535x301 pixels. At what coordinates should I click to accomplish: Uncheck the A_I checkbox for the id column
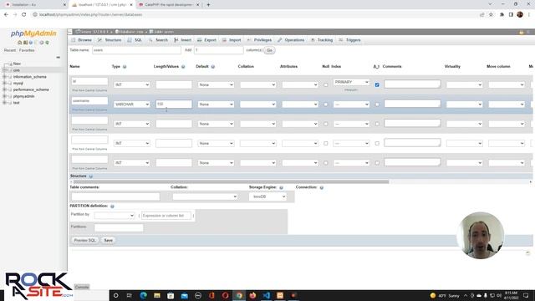click(x=377, y=84)
